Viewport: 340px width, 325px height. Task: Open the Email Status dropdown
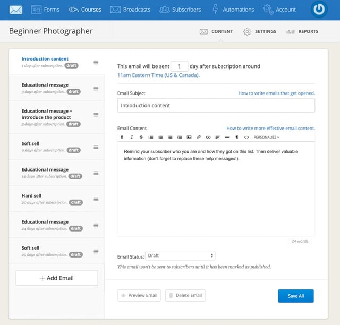point(180,255)
